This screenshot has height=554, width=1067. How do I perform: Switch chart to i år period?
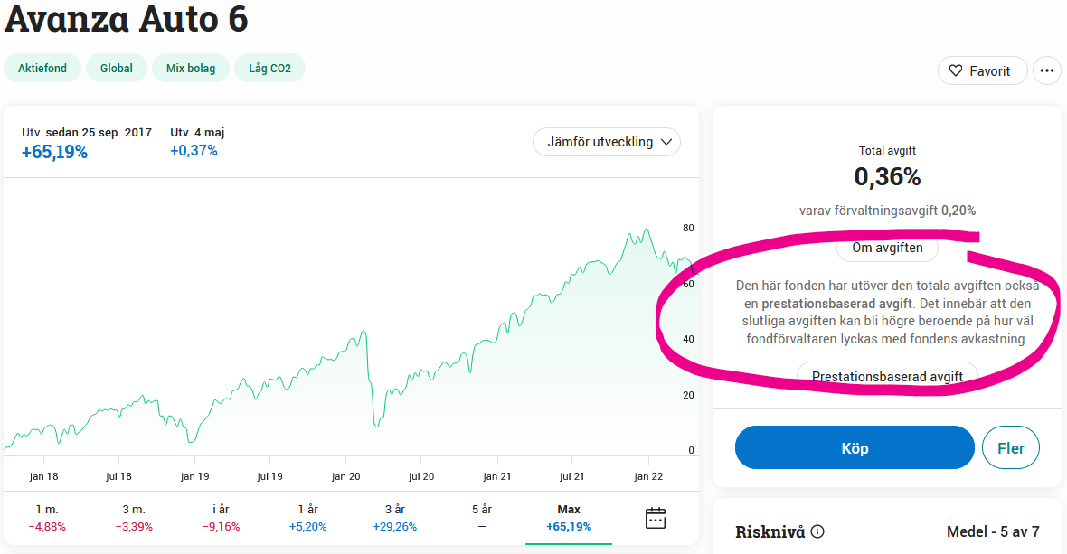tap(221, 518)
